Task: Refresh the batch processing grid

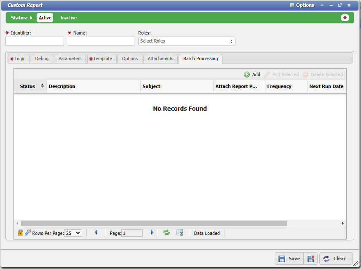Action: pos(166,232)
